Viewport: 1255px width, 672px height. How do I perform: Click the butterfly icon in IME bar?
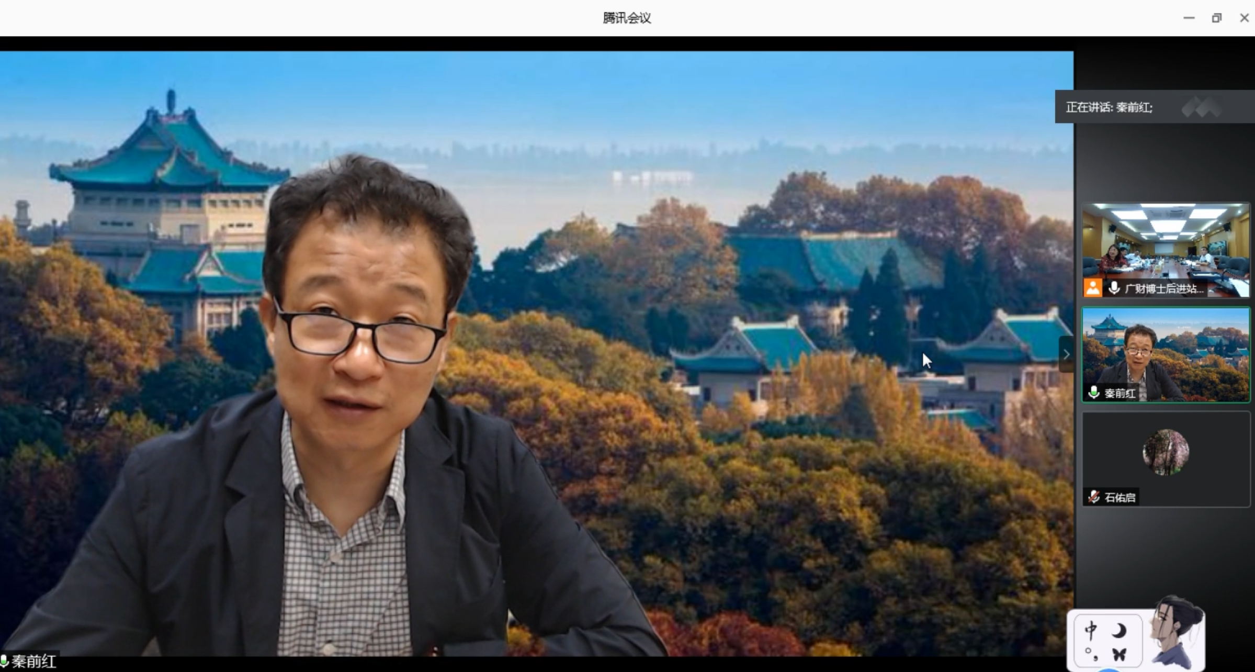pos(1119,654)
